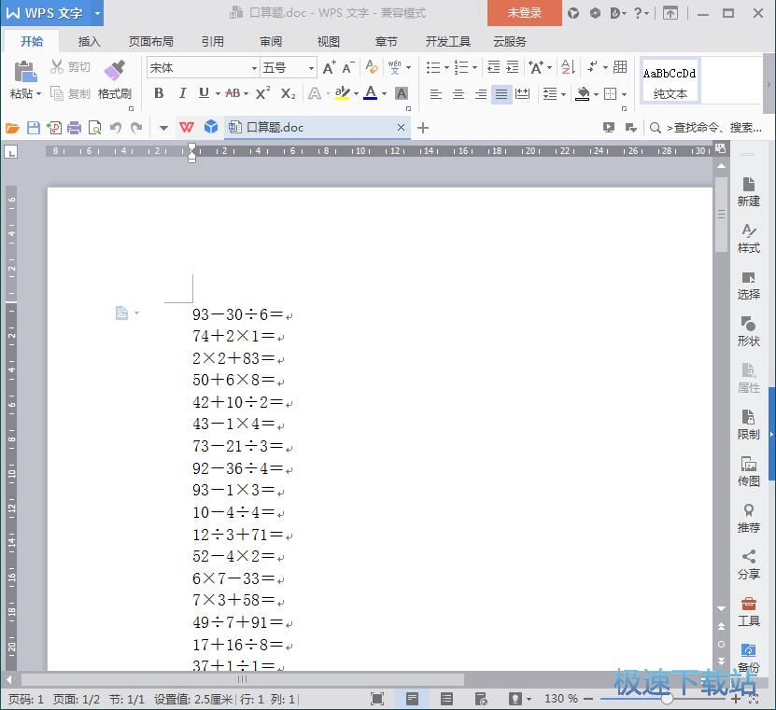Expand the font color dropdown arrow
Viewport: 776px width, 710px height.
(384, 93)
